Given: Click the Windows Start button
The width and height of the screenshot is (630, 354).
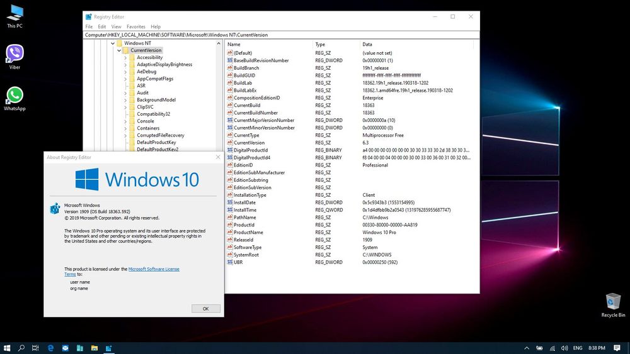Looking at the screenshot, I should (x=7, y=348).
